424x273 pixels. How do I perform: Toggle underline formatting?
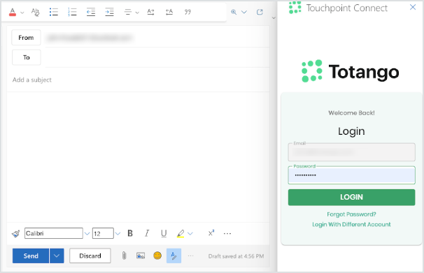[164, 233]
